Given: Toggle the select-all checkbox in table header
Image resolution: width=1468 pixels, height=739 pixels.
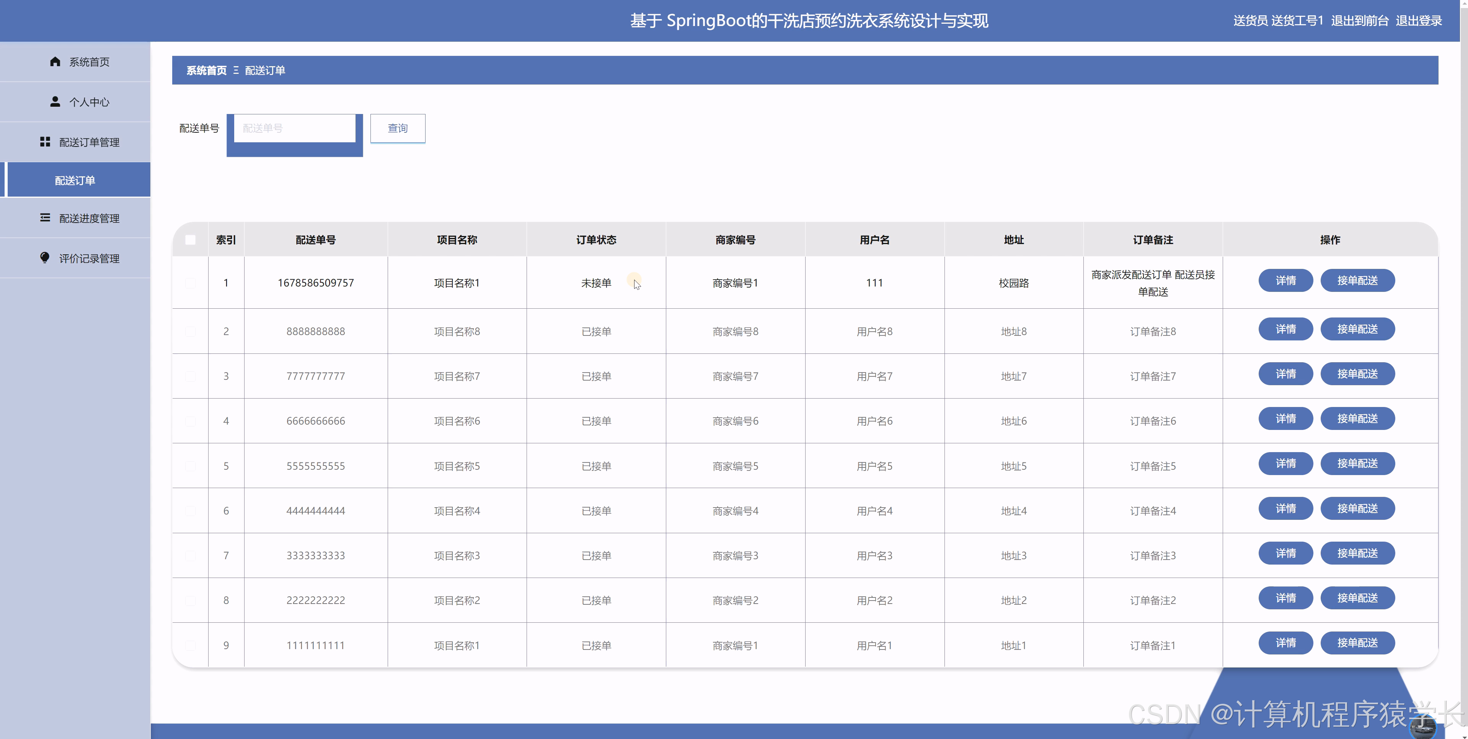Looking at the screenshot, I should tap(190, 240).
